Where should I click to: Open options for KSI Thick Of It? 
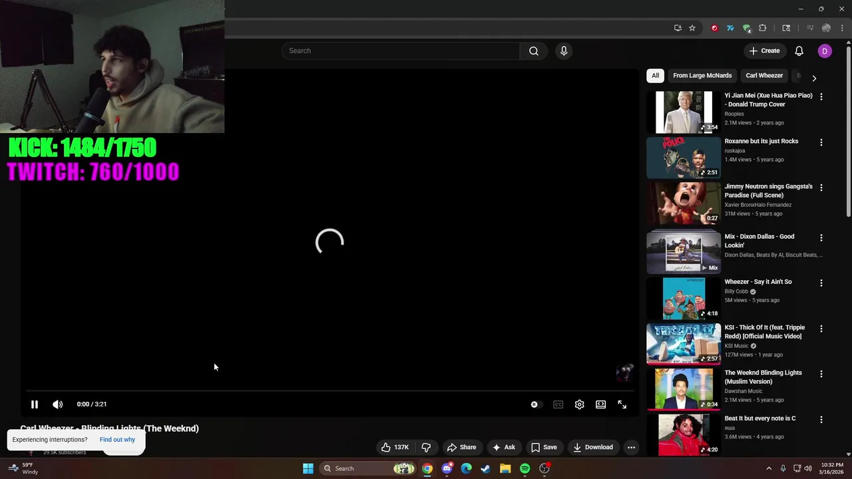(821, 329)
